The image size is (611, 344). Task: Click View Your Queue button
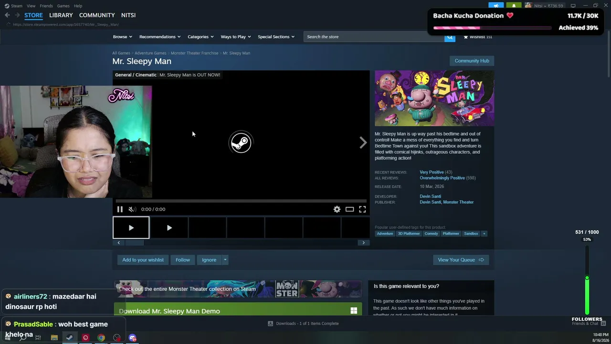pyautogui.click(x=461, y=260)
